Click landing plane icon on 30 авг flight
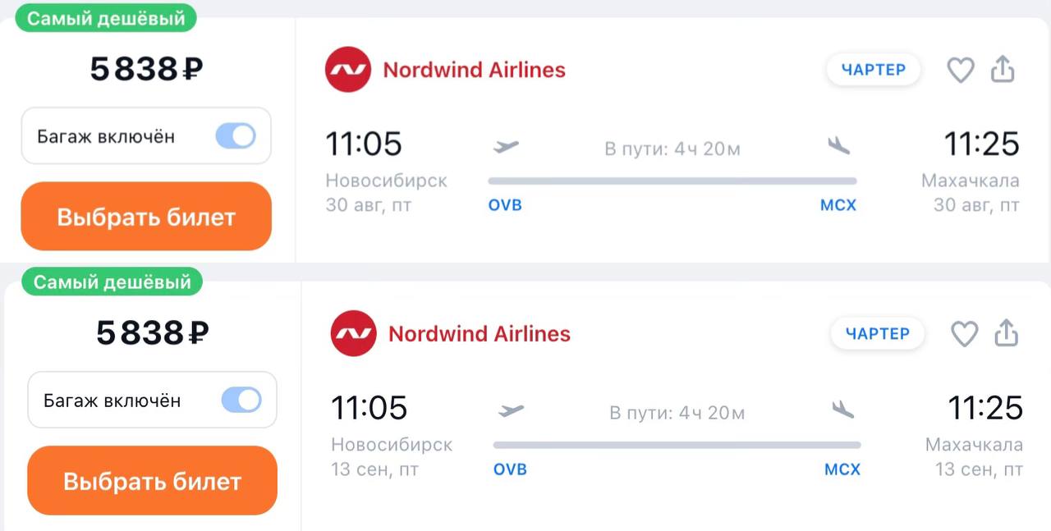The width and height of the screenshot is (1051, 531). [x=838, y=145]
